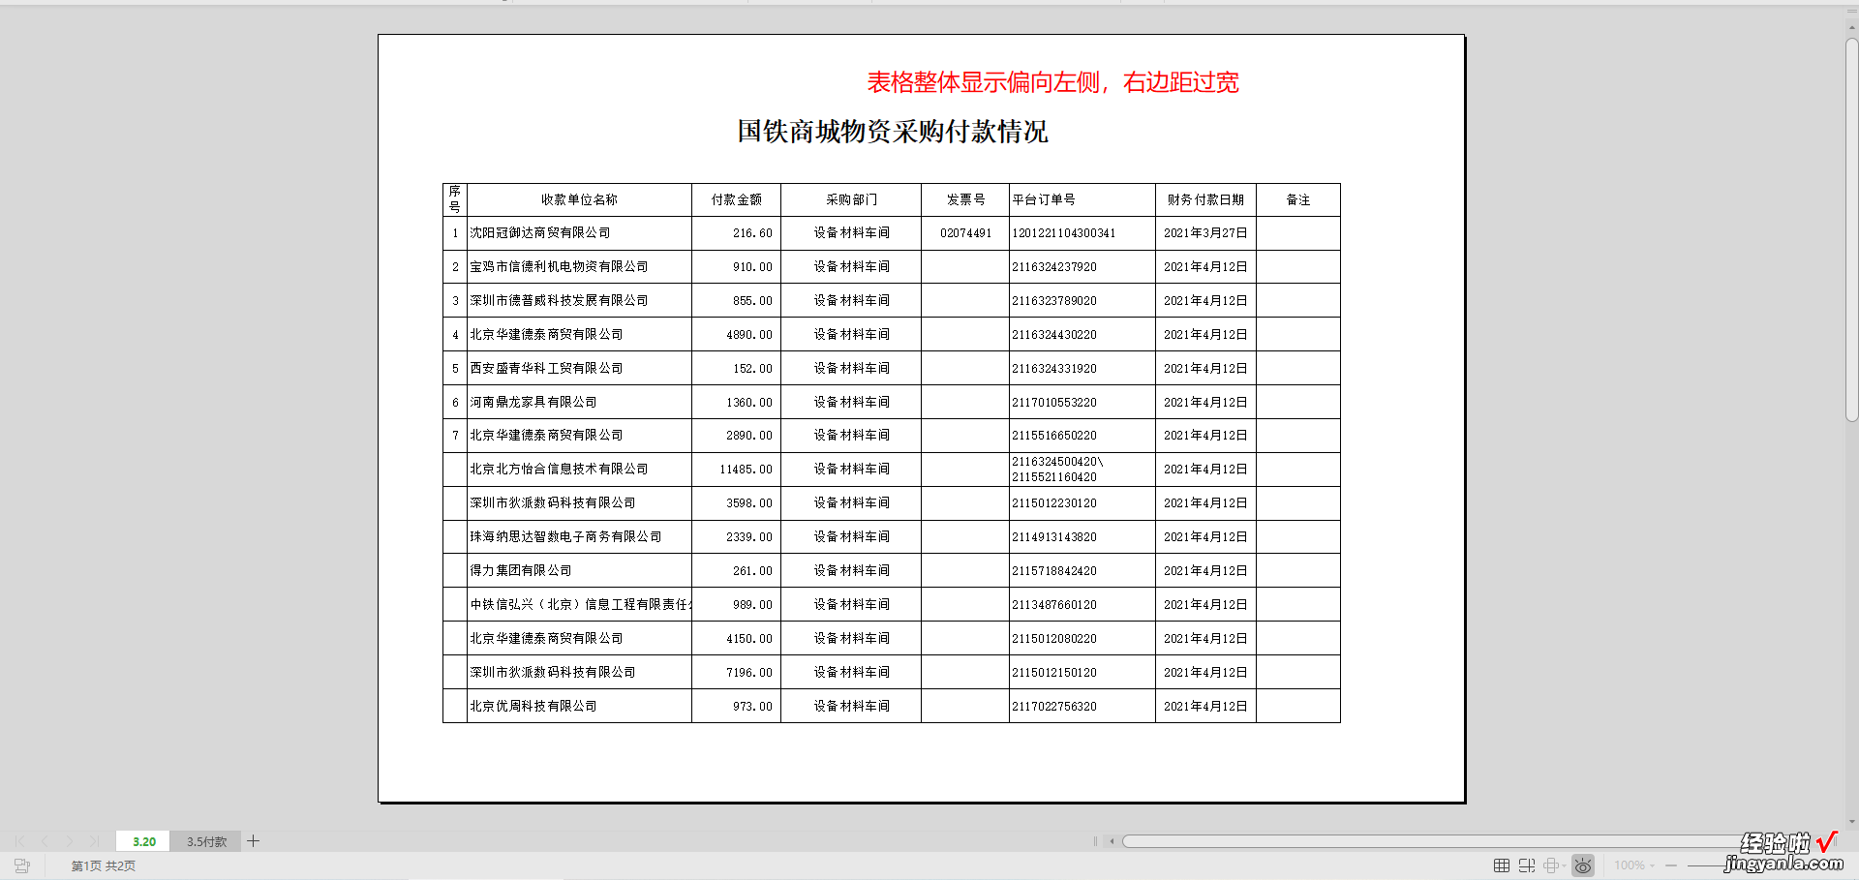Image resolution: width=1859 pixels, height=880 pixels.
Task: Enable reading mode crosshair icon
Action: tap(1551, 865)
